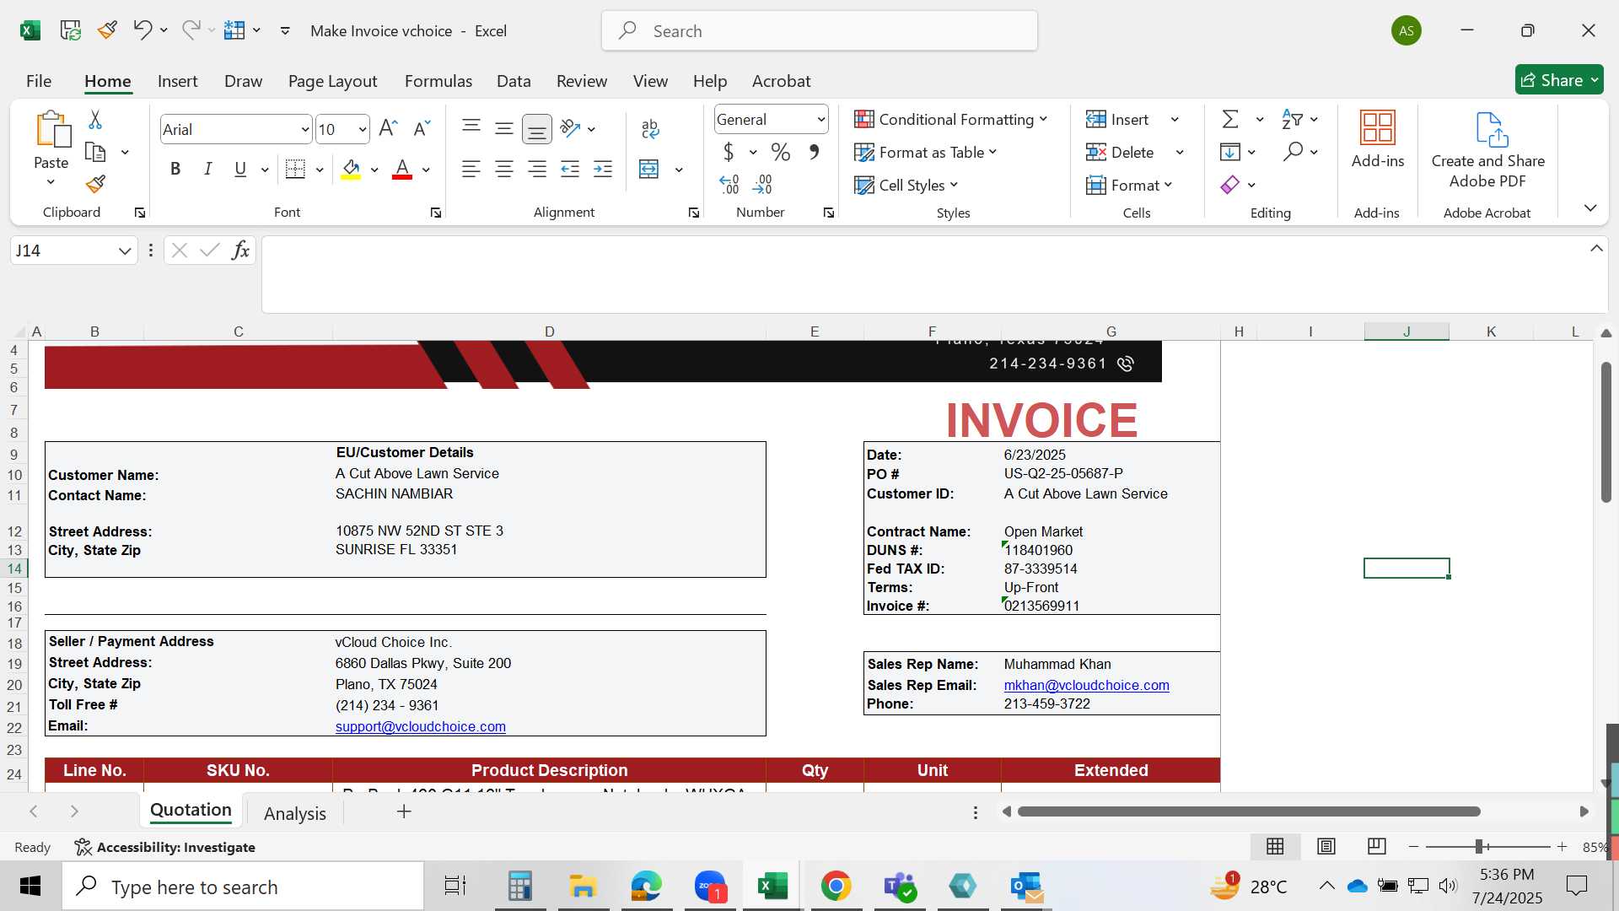Click Create and Share Adobe PDF
The width and height of the screenshot is (1619, 911).
pyautogui.click(x=1488, y=150)
